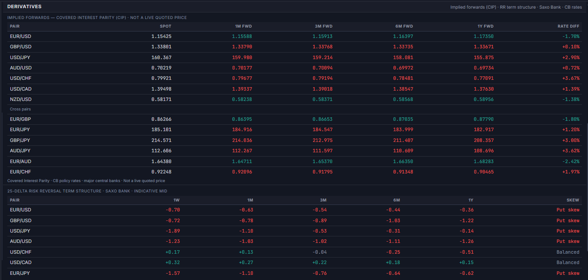Click the USD/CAD 1W risk reversal +0.32
This screenshot has height=280, width=588.
pyautogui.click(x=173, y=262)
